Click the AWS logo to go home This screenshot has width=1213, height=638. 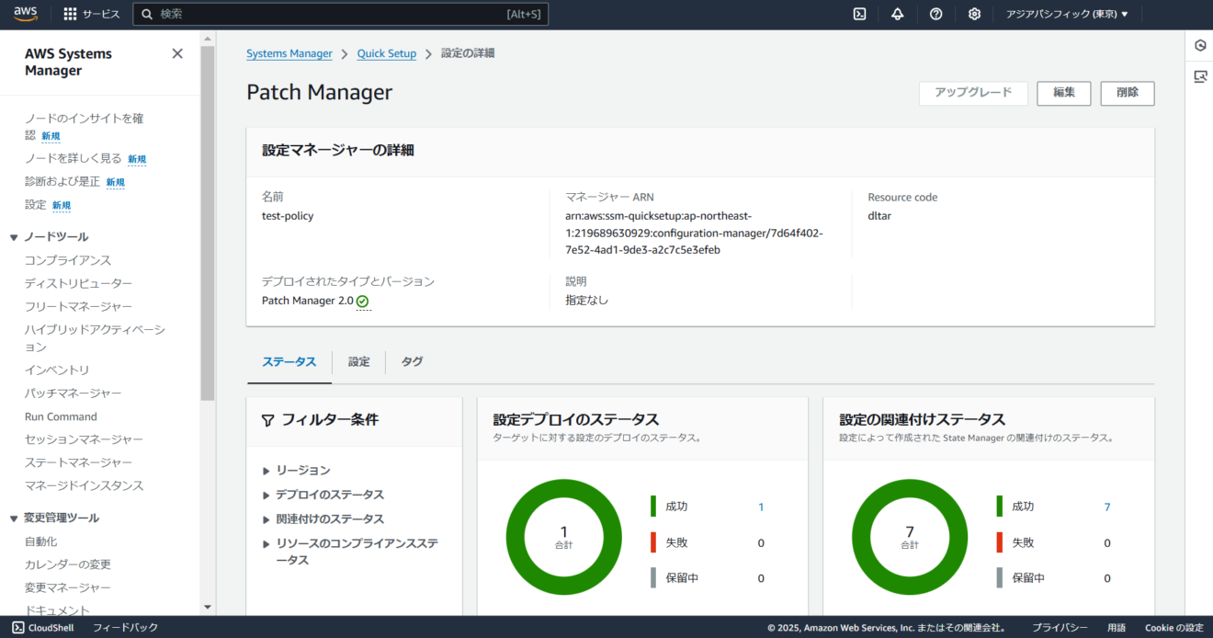tap(25, 13)
